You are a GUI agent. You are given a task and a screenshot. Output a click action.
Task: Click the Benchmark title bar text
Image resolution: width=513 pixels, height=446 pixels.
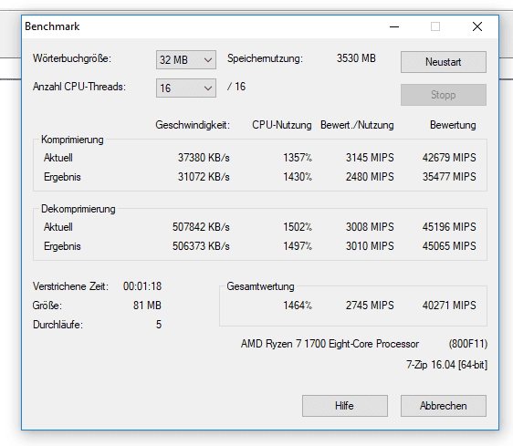coord(52,26)
